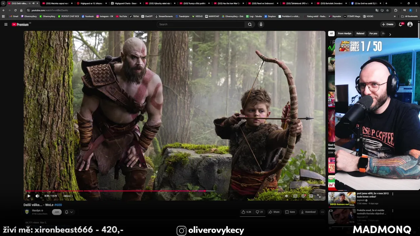Open the Herdyn channel name link
Screen dimensions: 420x236
point(36,210)
